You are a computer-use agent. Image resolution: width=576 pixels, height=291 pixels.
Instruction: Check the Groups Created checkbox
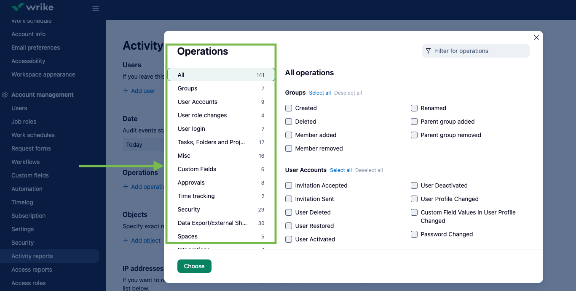[x=289, y=108]
